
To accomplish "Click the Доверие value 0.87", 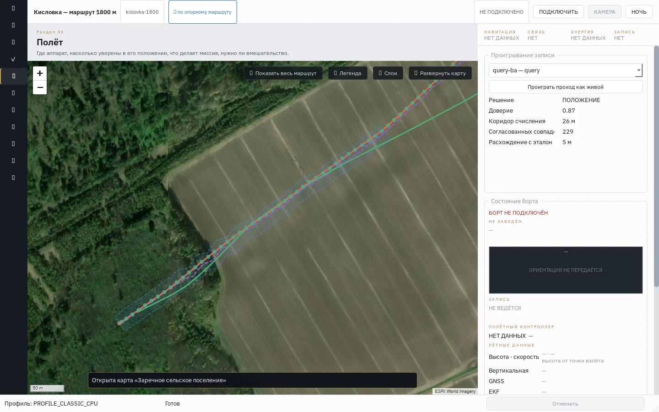I will pos(569,111).
